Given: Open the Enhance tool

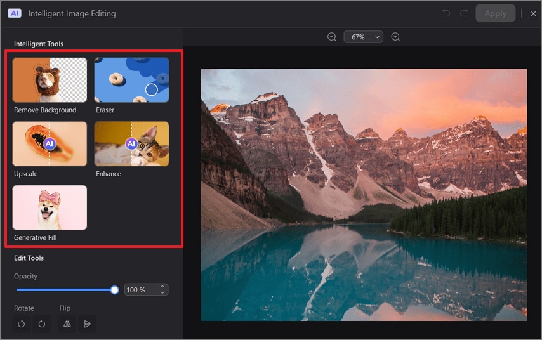Looking at the screenshot, I should (132, 144).
